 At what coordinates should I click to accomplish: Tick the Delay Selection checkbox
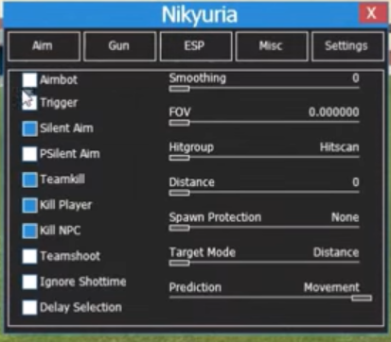pos(29,307)
